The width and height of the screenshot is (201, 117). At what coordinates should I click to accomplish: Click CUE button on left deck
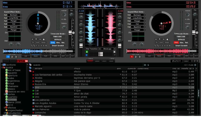[26, 56]
